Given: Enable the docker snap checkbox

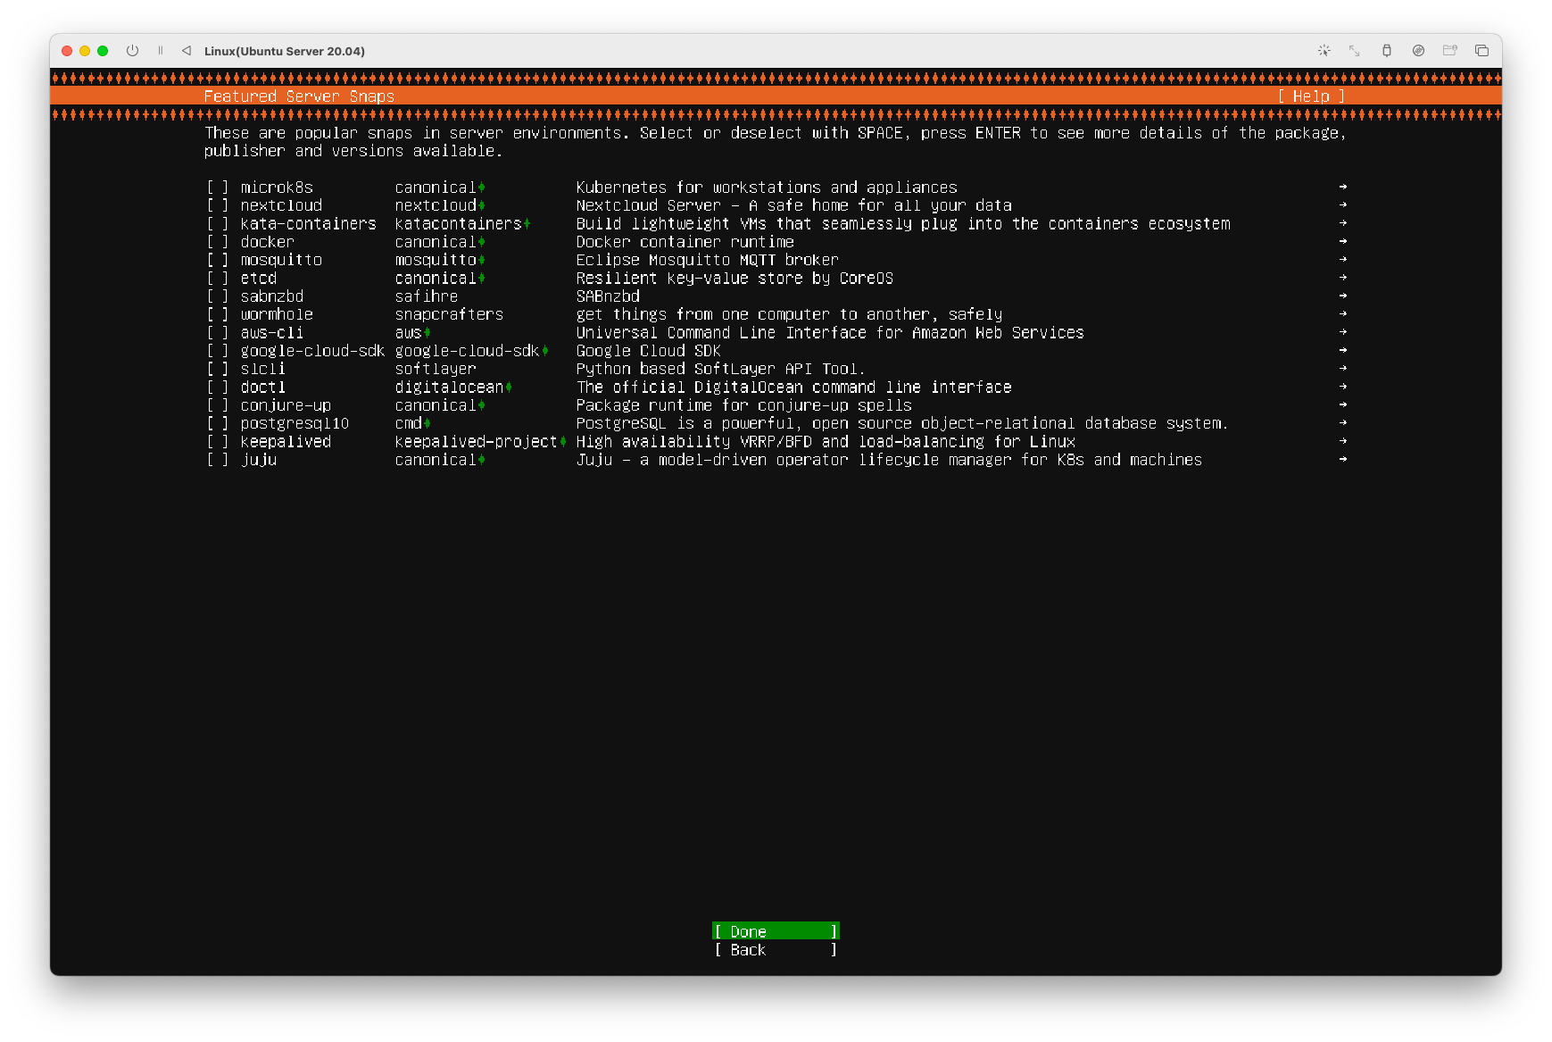Looking at the screenshot, I should coord(218,242).
